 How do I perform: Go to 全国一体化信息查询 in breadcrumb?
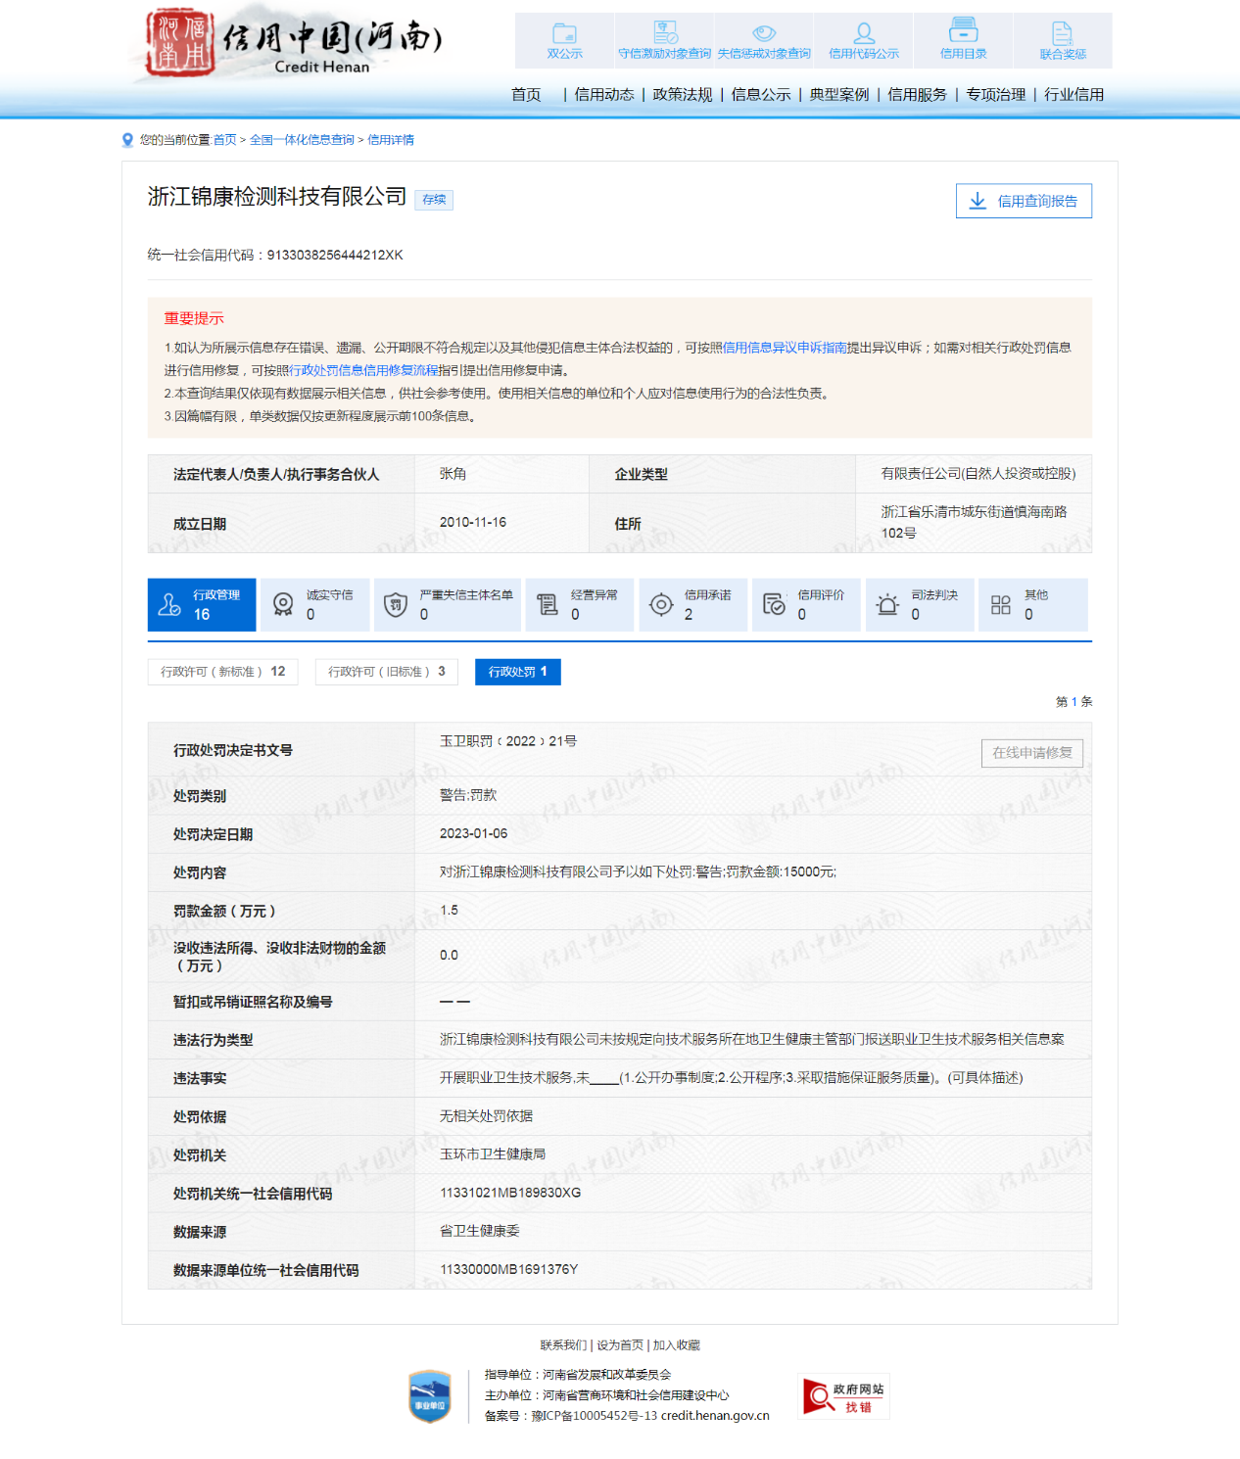[302, 140]
